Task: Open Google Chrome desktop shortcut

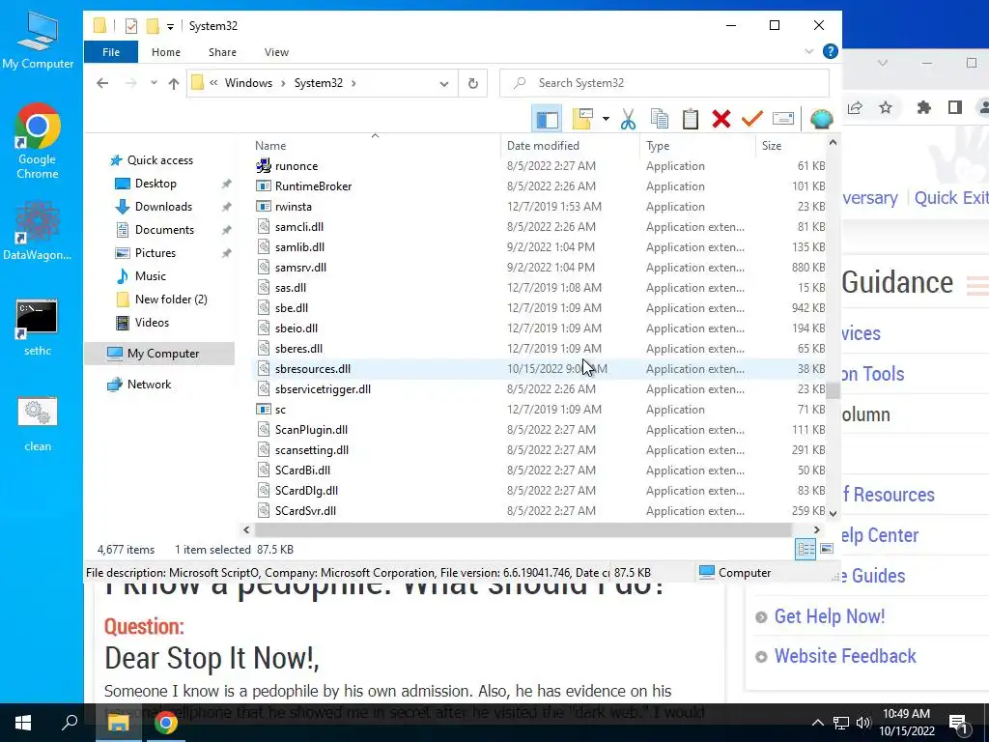Action: (38, 141)
